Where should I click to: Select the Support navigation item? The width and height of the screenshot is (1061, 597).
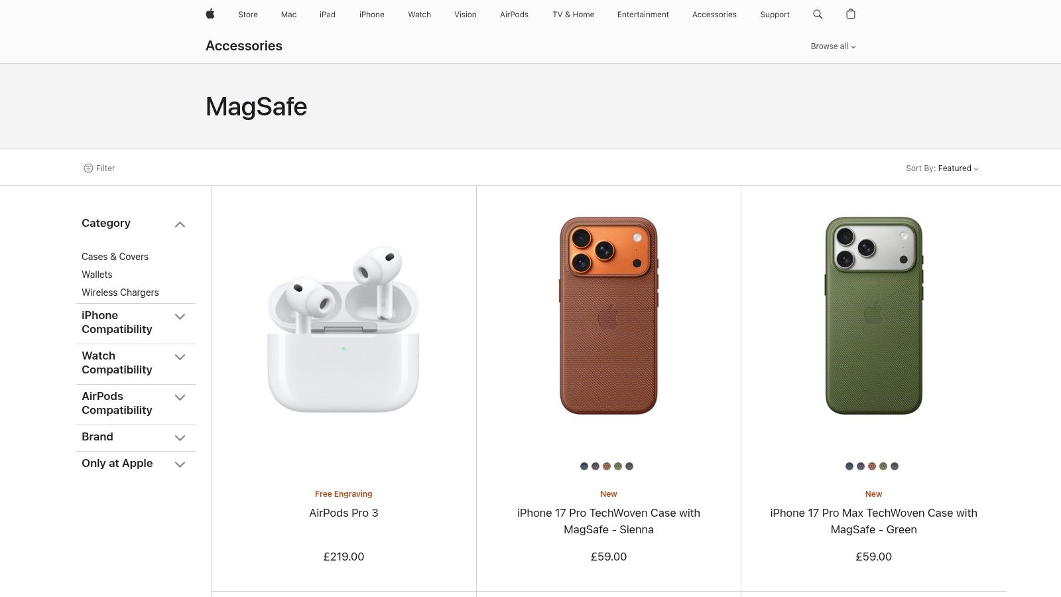[x=775, y=14]
